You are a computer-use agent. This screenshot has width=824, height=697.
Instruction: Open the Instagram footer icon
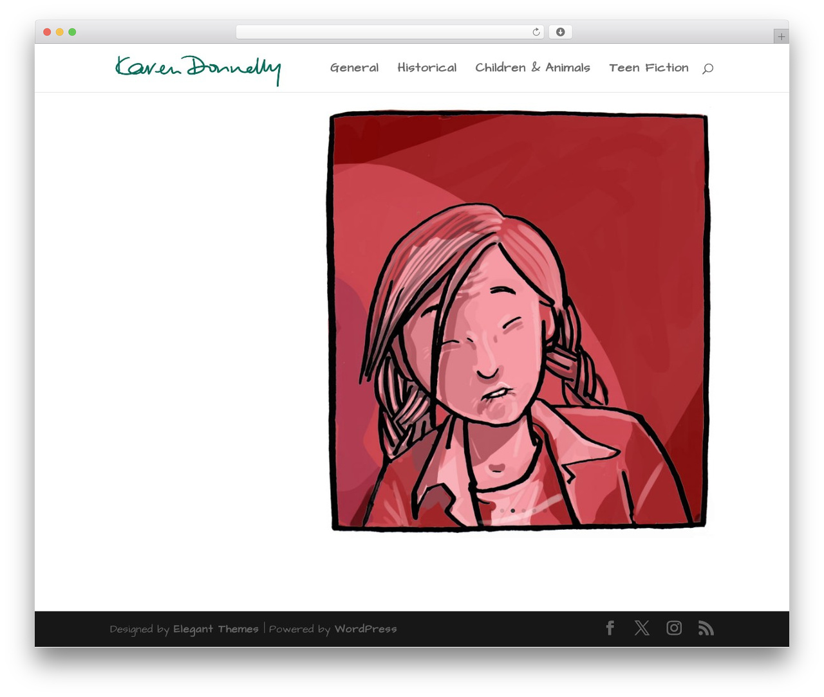tap(674, 628)
